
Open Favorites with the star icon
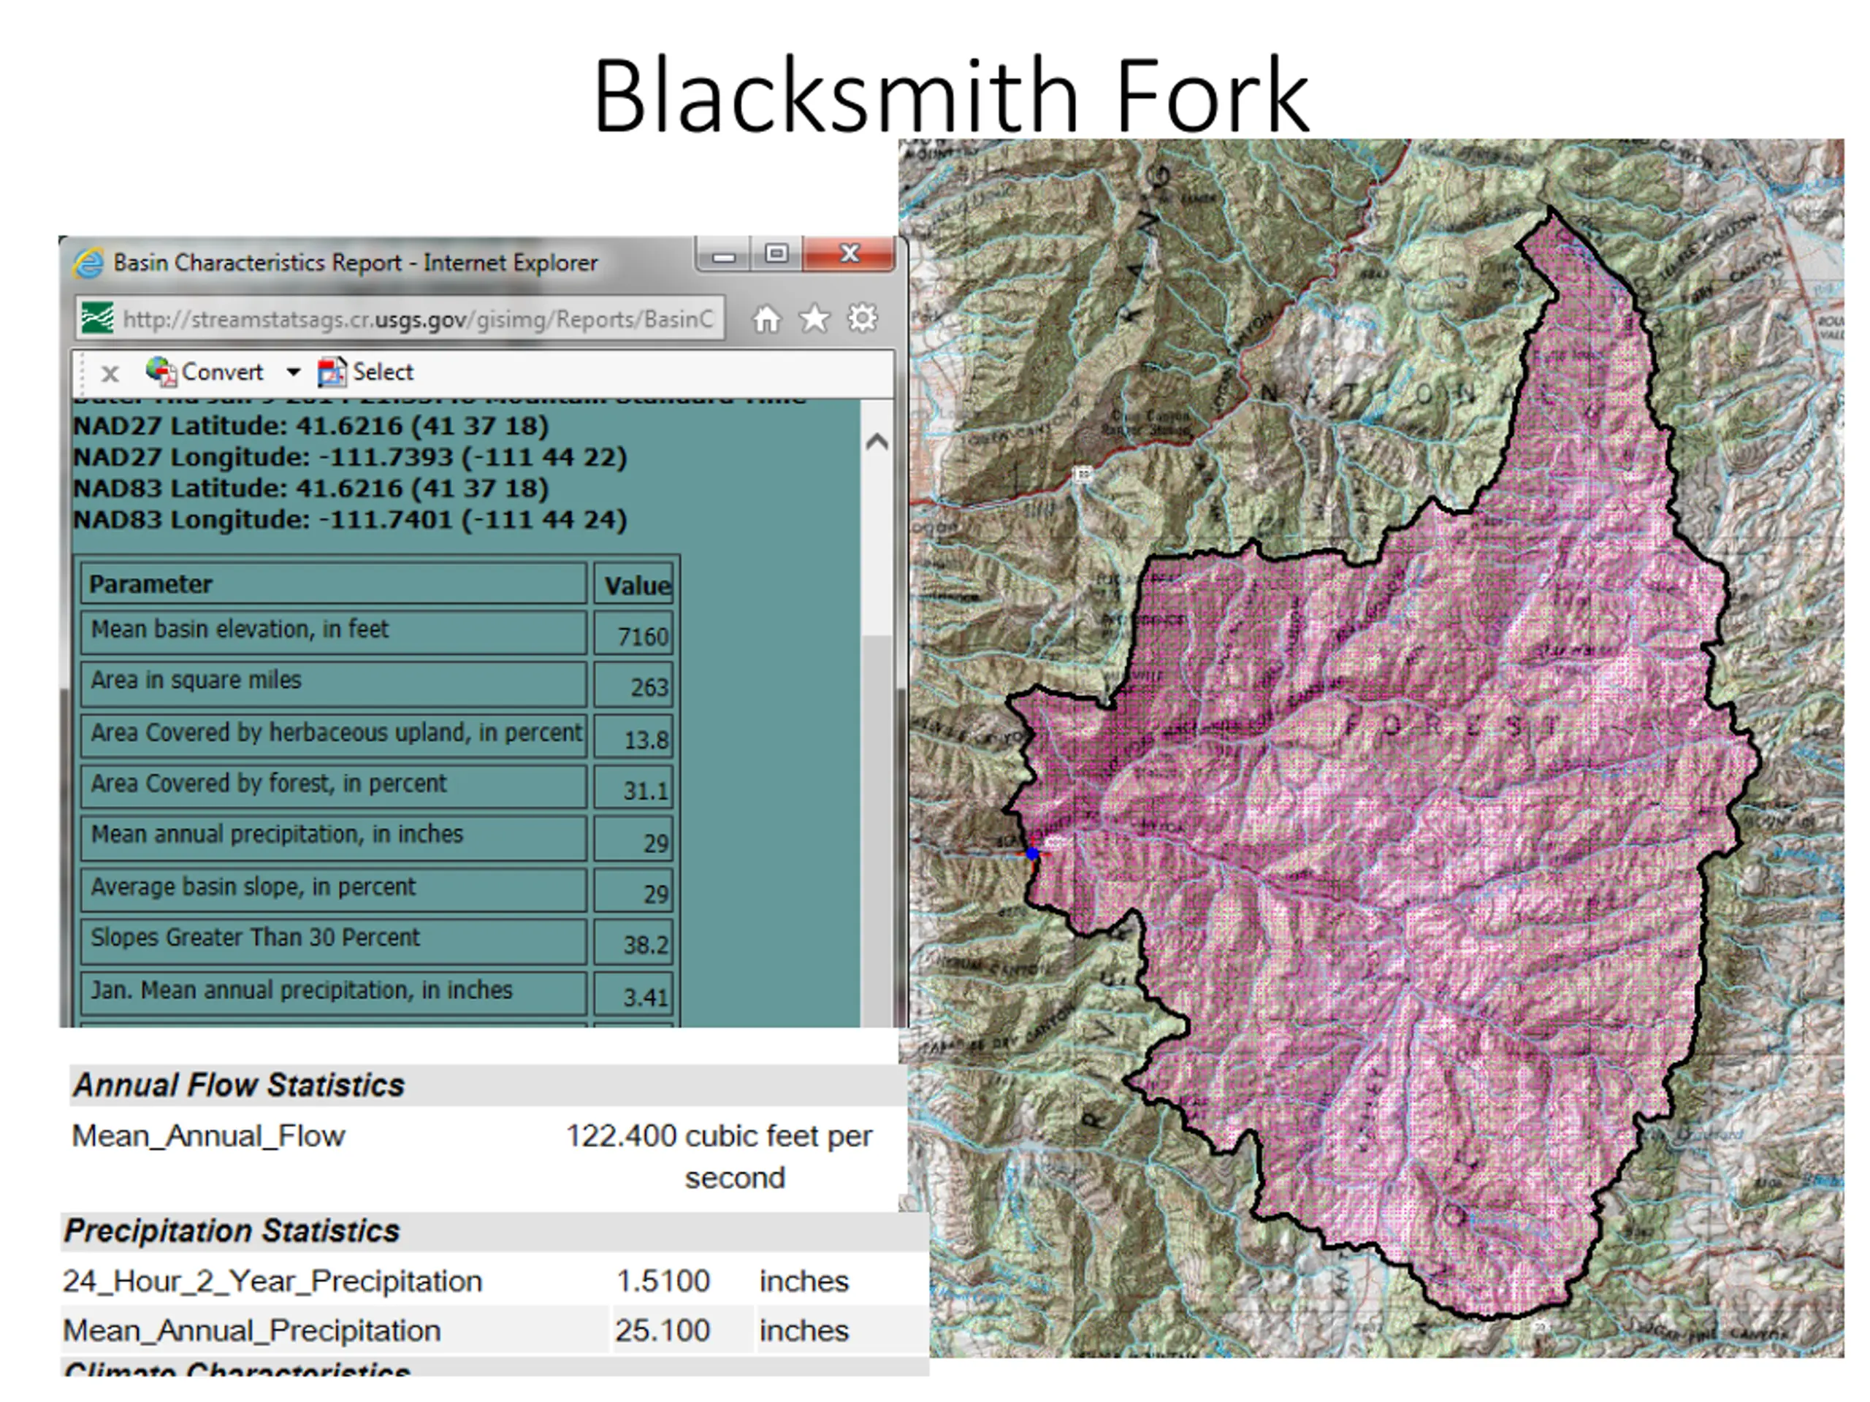(x=815, y=319)
